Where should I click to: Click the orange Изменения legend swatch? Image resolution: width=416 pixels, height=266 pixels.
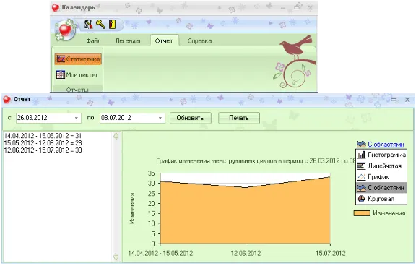pyautogui.click(x=362, y=213)
